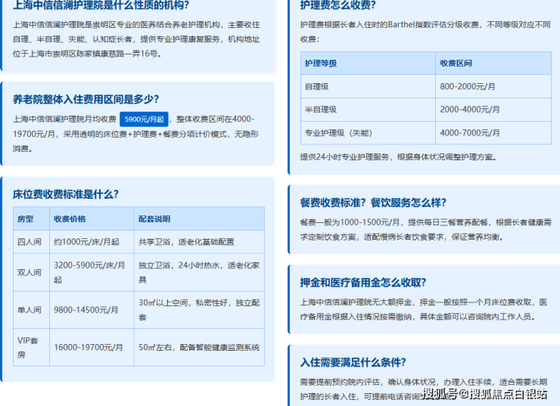Viewport: 560px width, 406px height.
Task: Click the 50㎡左右 smart monitoring description cell
Action: coord(199,348)
